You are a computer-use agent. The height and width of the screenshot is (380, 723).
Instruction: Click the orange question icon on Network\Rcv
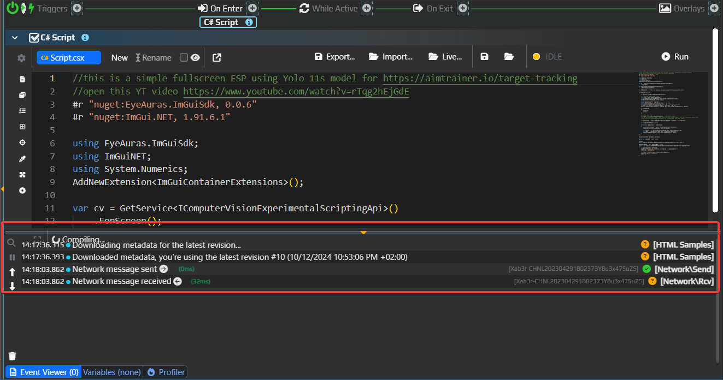(x=653, y=281)
